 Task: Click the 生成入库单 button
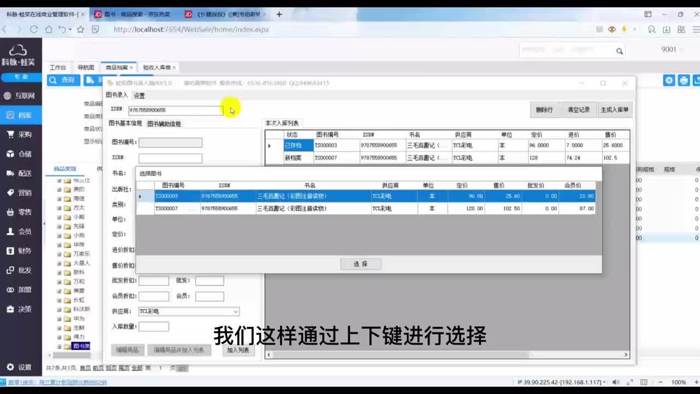click(615, 110)
